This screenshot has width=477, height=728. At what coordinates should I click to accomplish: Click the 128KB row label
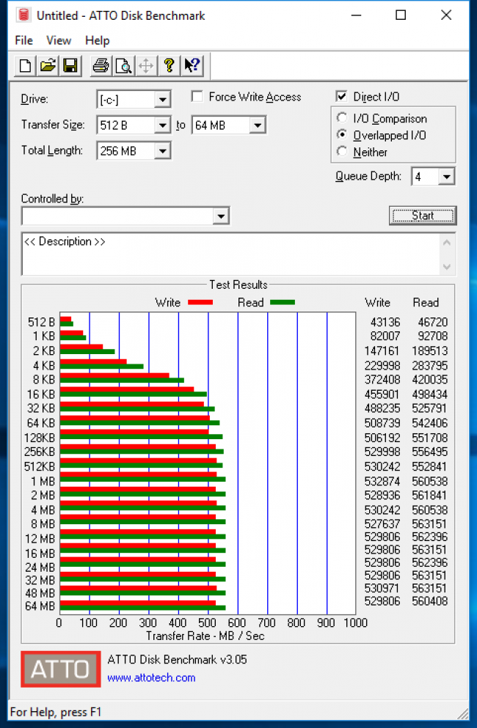[40, 438]
